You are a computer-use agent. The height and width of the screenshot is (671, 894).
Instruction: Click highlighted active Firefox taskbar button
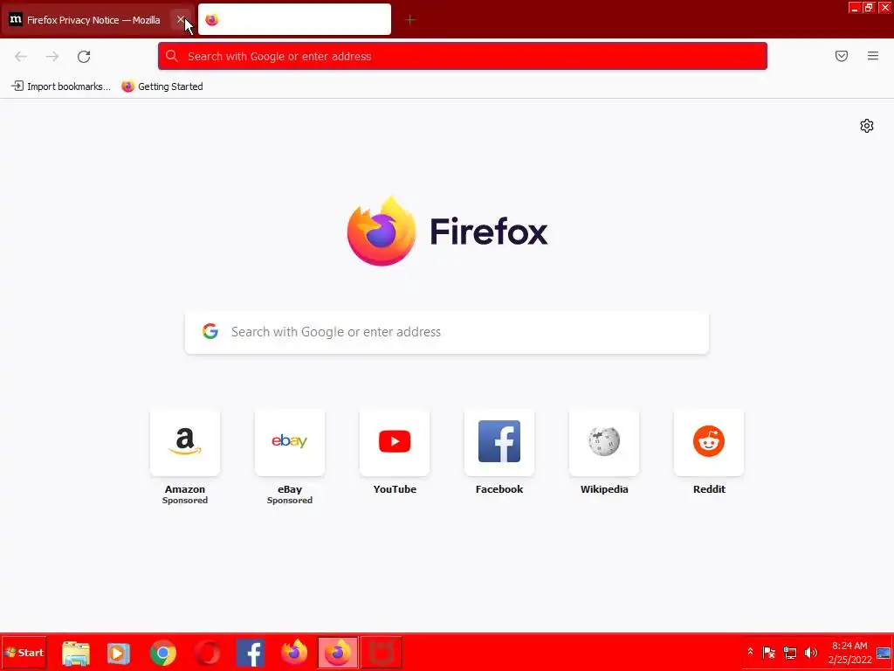point(338,653)
